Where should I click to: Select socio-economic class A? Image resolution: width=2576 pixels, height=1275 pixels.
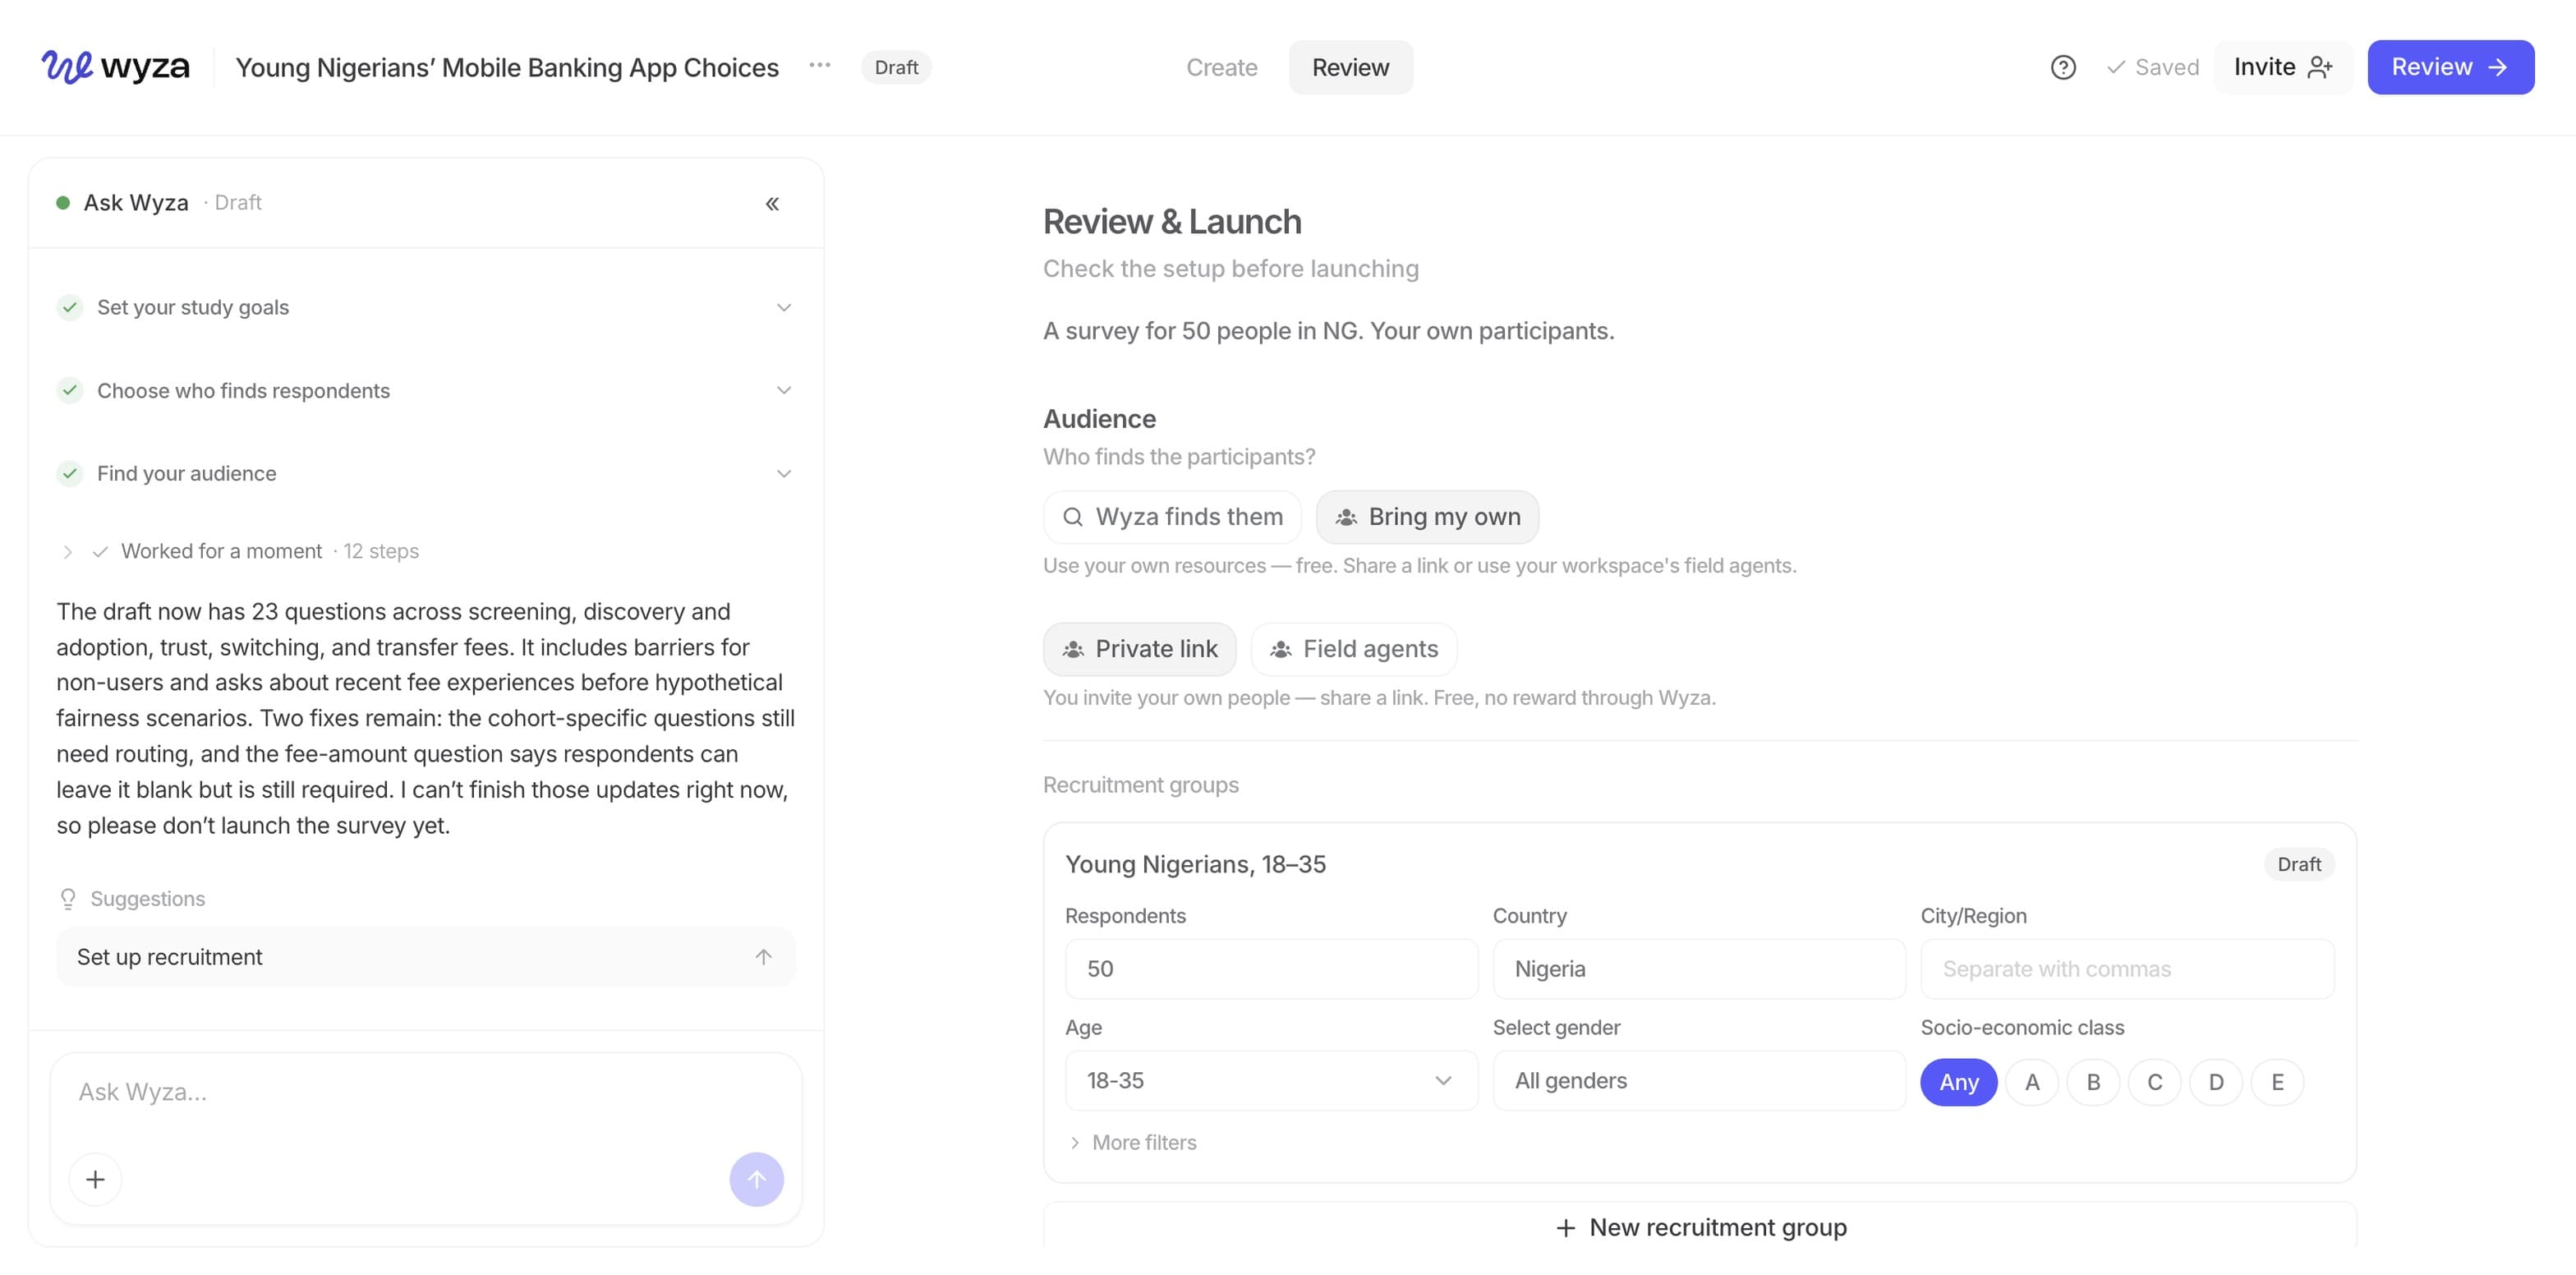pos(2031,1082)
